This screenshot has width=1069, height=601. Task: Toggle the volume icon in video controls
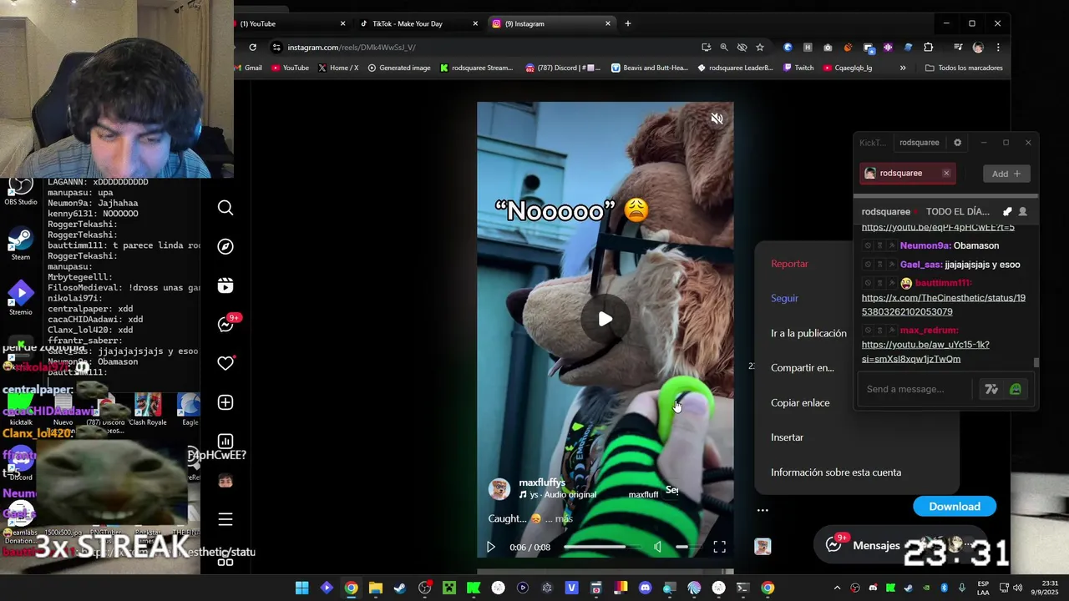[658, 547]
